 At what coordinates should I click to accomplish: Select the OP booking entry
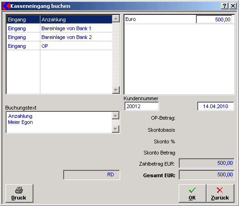pos(59,46)
